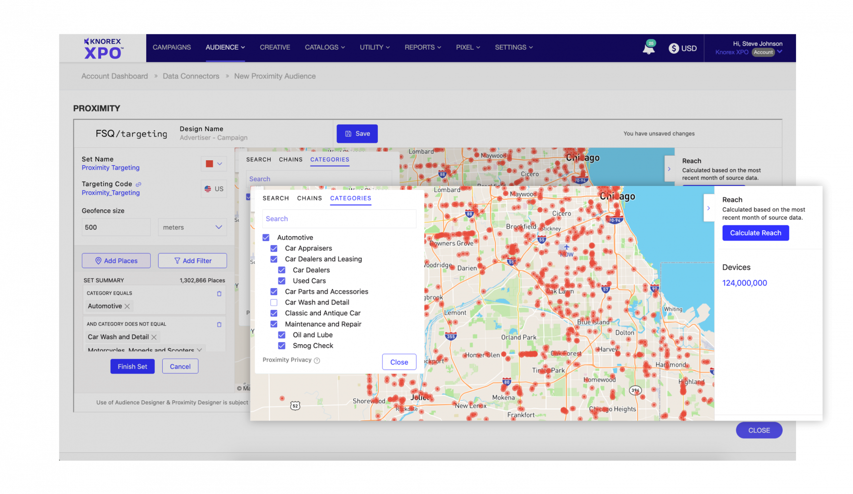Collapse the Reach panel in the popup

708,208
